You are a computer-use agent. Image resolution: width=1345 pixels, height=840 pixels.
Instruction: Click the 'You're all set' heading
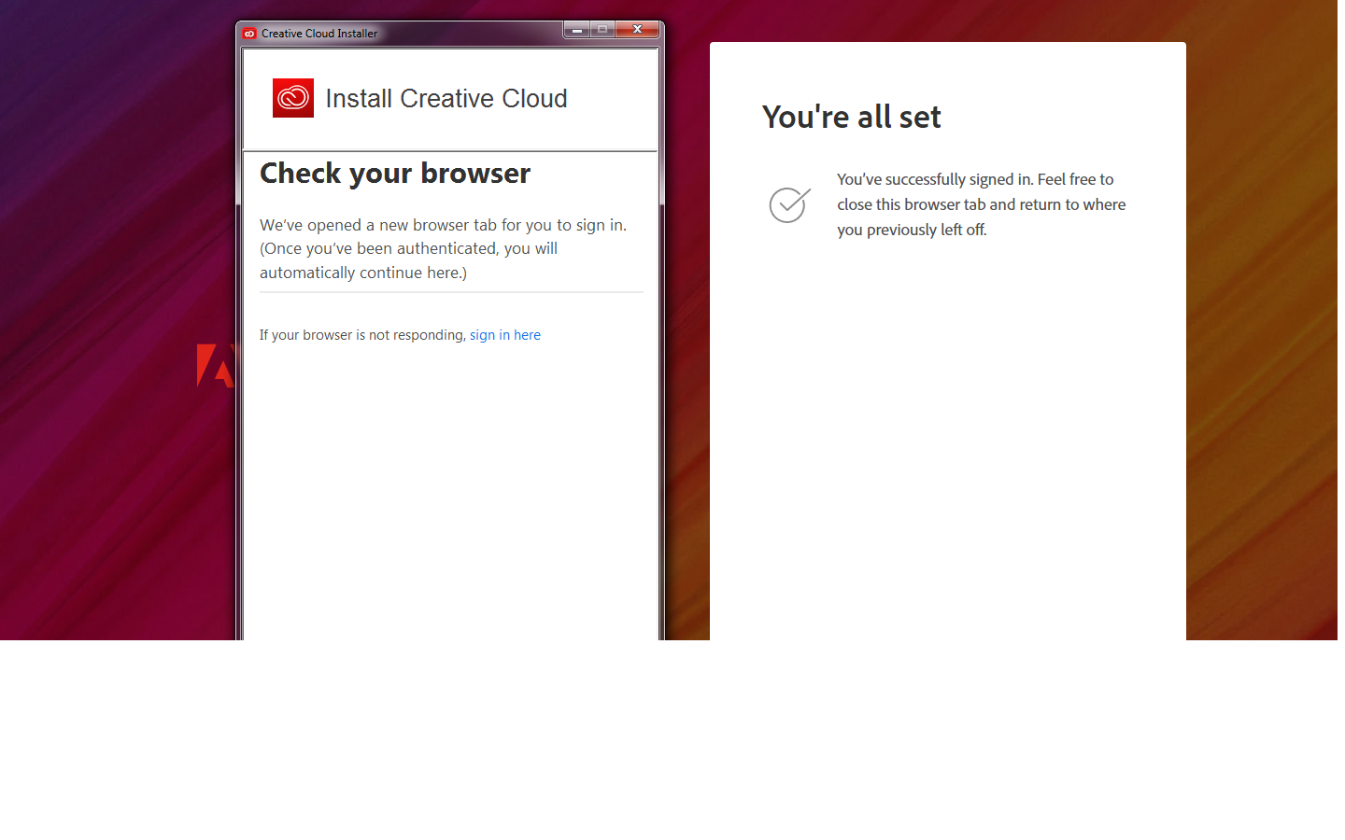point(852,117)
